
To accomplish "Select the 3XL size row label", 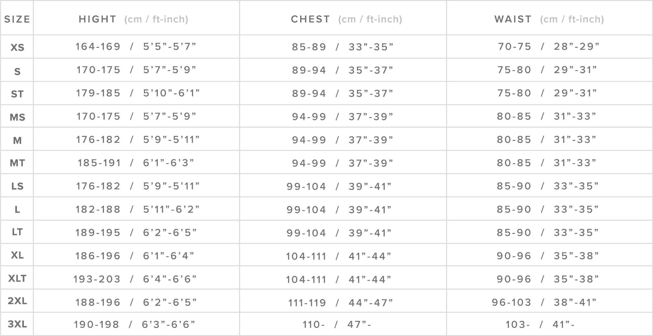I will (17, 324).
